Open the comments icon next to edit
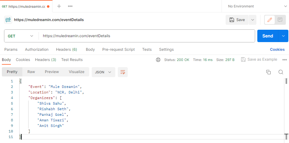This screenshot has height=143, width=289. click(x=280, y=20)
